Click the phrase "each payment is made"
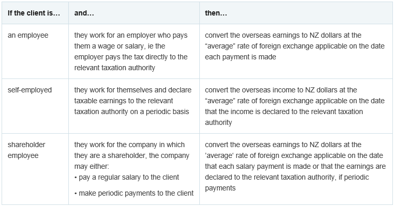The height and width of the screenshot is (207, 395). [241, 57]
